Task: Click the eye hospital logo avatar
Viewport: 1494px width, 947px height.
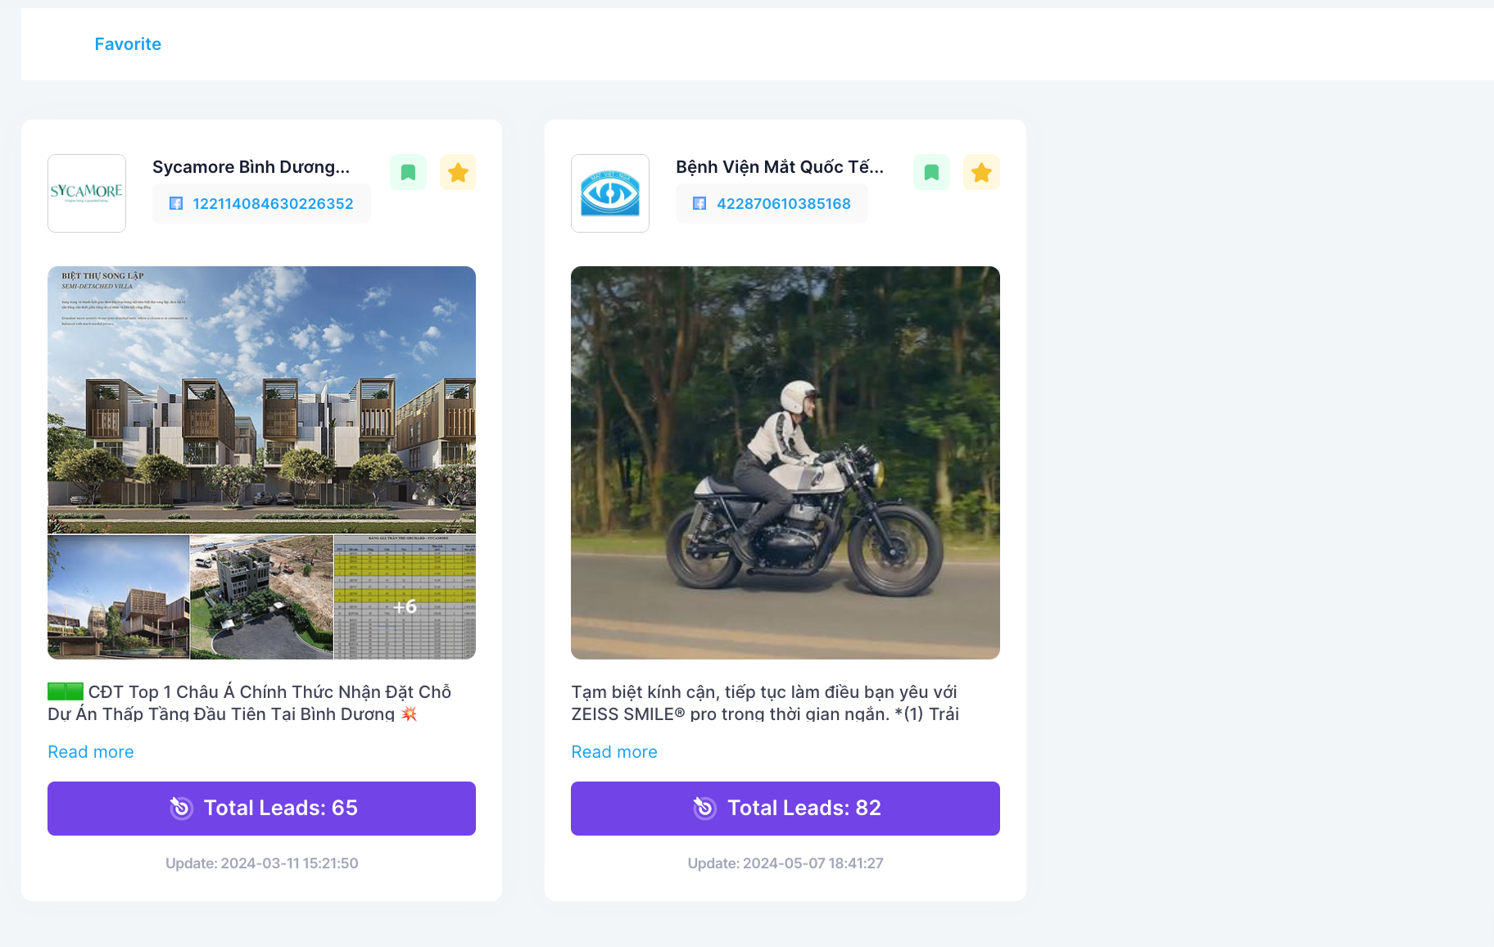Action: click(610, 193)
